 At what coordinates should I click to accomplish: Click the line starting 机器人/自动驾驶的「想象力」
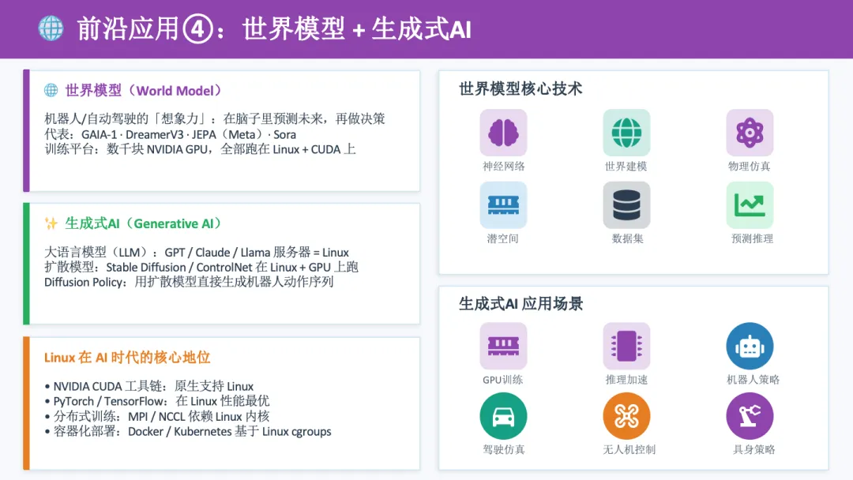click(x=214, y=118)
